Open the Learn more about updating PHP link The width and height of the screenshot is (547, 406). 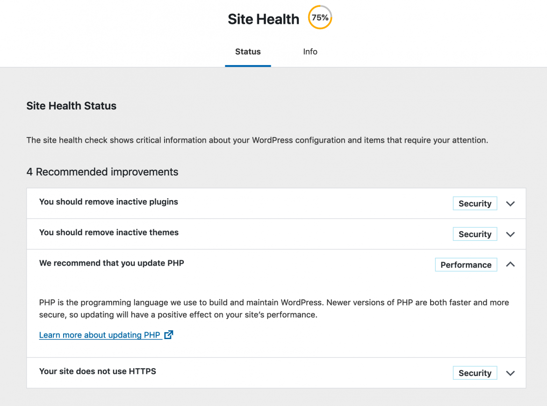pos(100,335)
